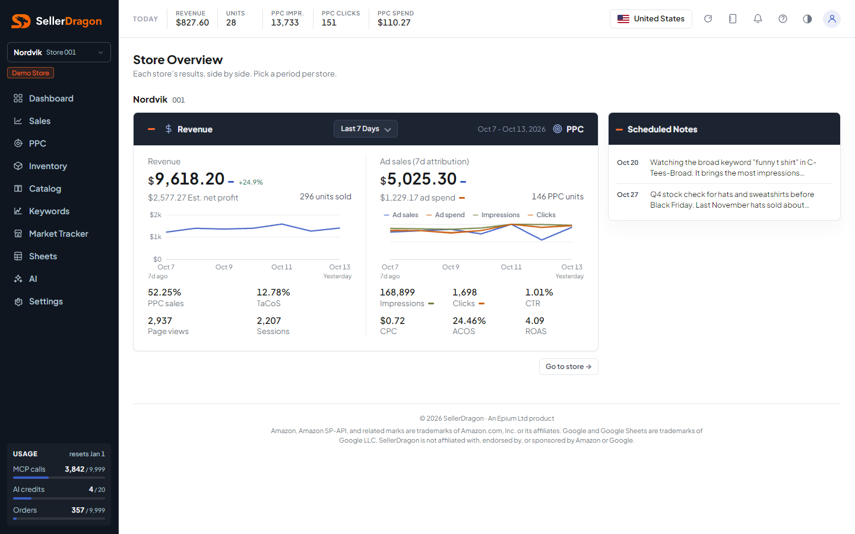Collapse the Scheduled Notes panel

coord(619,129)
